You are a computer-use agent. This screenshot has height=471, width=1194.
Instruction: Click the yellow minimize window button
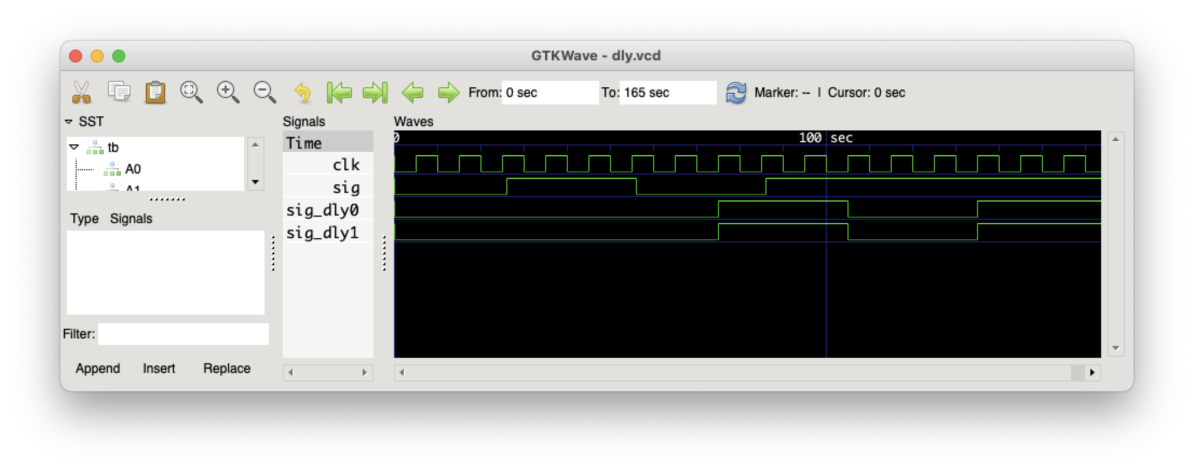97,56
